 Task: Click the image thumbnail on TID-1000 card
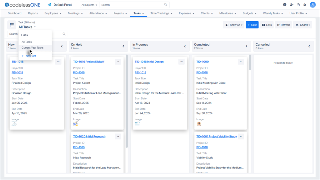[x=198, y=124]
